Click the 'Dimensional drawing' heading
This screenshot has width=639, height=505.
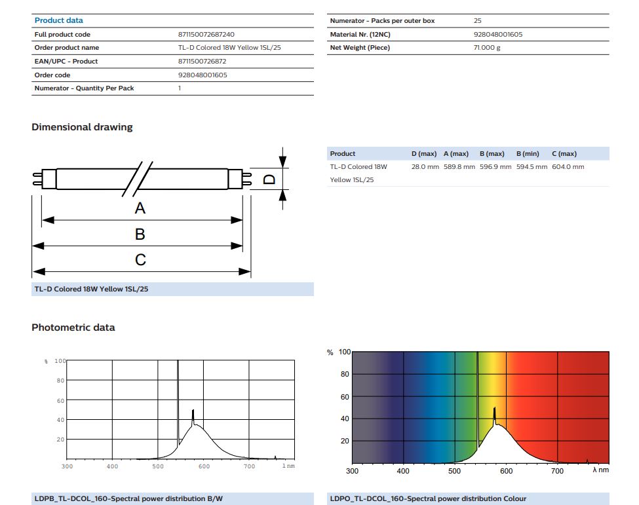coord(83,127)
